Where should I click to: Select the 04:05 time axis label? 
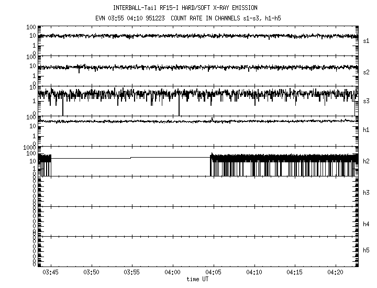213,273
